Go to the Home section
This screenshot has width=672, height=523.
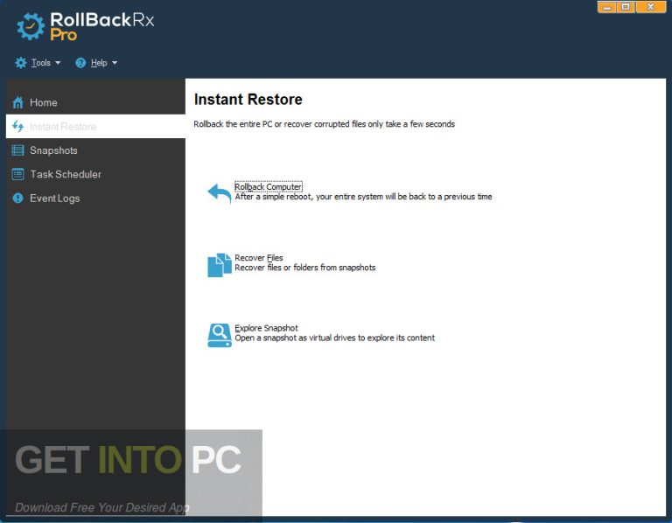pyautogui.click(x=95, y=103)
